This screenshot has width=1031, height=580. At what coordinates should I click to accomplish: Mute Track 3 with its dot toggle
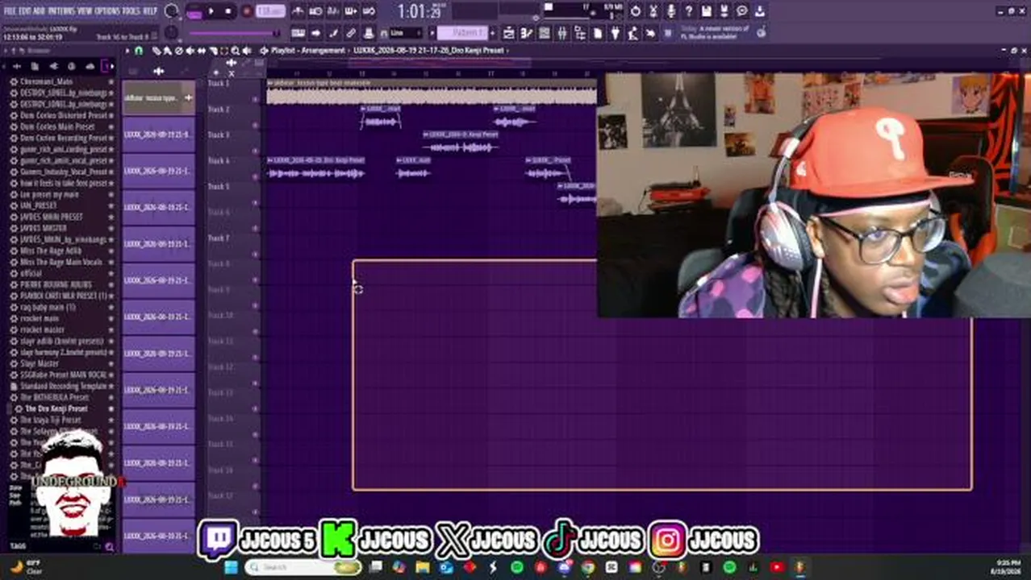[256, 151]
